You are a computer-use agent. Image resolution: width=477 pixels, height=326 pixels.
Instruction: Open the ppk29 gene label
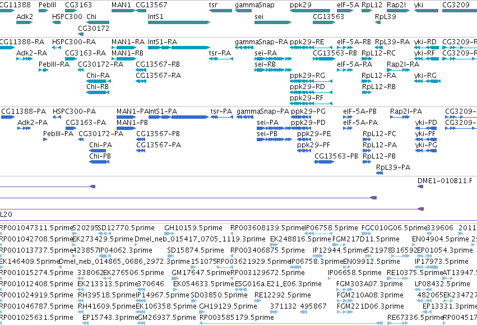(300, 5)
